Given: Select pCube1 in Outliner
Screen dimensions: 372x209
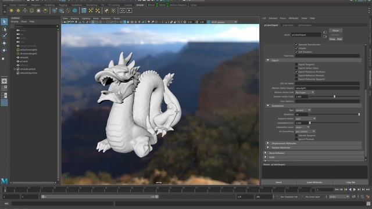Looking at the screenshot, I should click(24, 61).
